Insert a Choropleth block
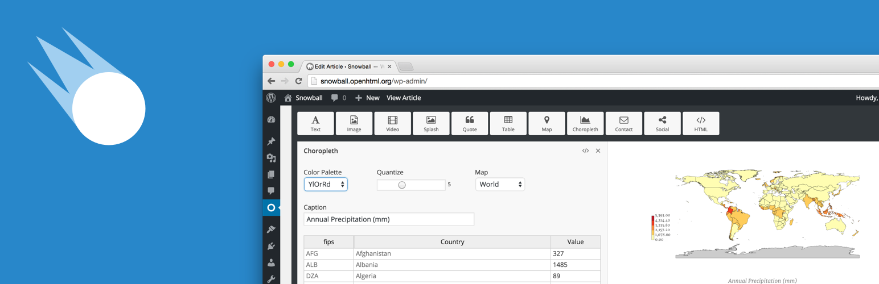Viewport: 879px width, 284px height. 585,123
